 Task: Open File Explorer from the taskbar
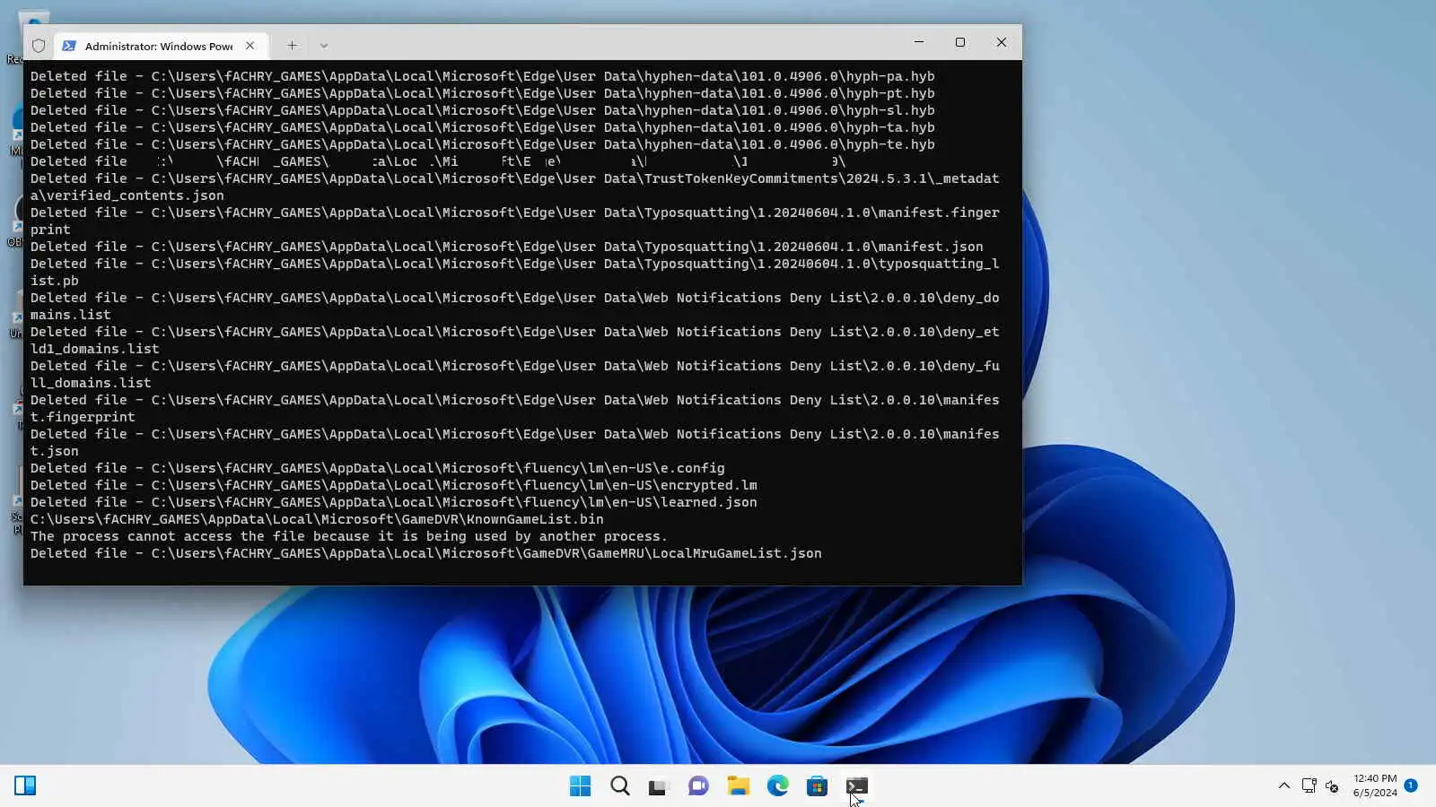pyautogui.click(x=738, y=786)
